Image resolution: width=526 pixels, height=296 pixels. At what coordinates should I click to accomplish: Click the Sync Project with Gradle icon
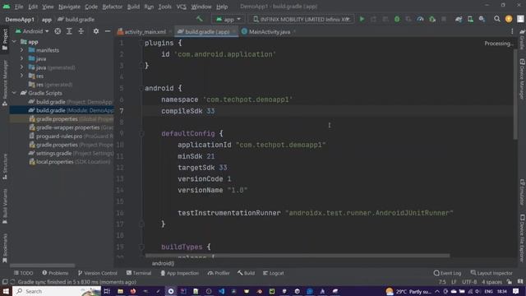pos(459,19)
